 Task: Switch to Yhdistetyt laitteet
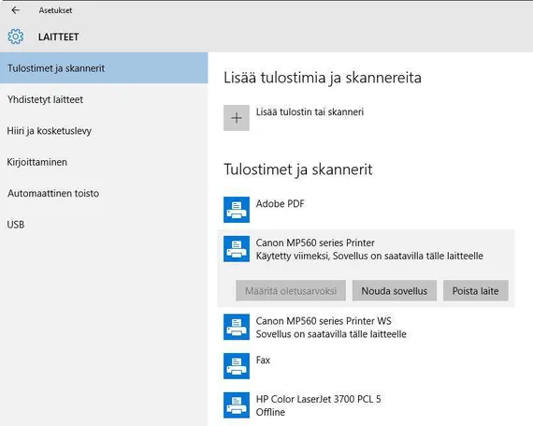click(104, 99)
